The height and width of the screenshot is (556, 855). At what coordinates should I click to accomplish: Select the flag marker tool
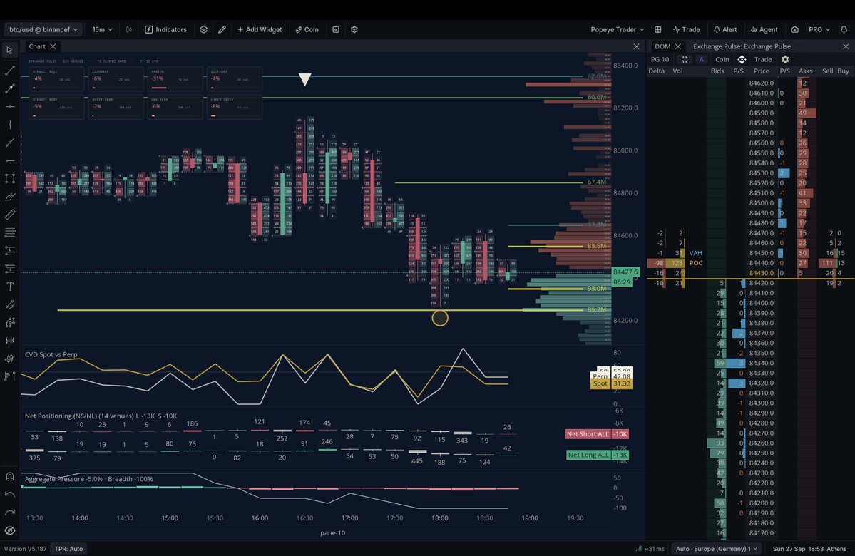pos(10,376)
